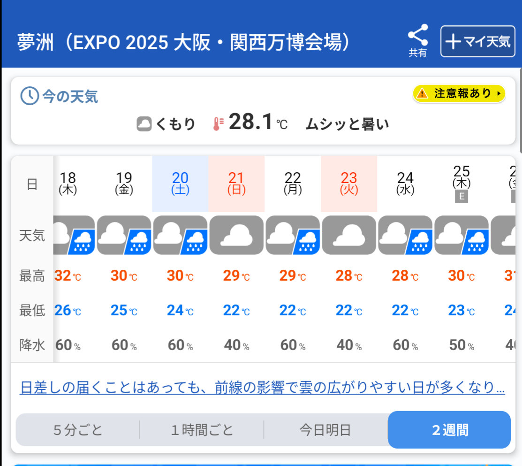Click the all-cloud icon for Tuesday 23
This screenshot has height=466, width=522.
click(x=349, y=235)
